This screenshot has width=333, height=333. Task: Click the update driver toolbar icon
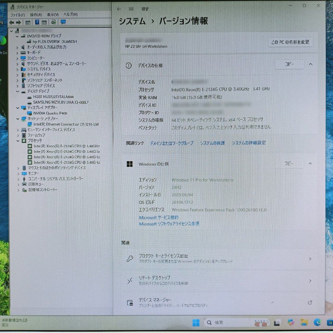pyautogui.click(x=54, y=22)
